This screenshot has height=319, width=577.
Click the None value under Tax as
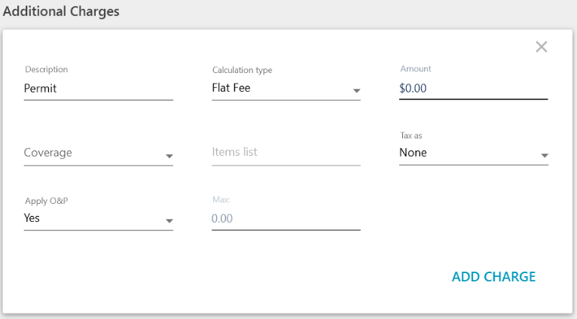(x=413, y=153)
